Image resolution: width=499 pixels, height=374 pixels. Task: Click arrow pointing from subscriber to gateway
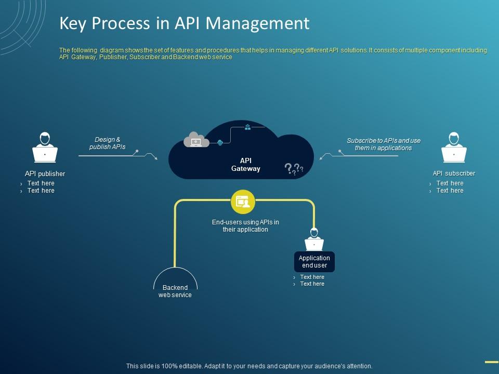click(x=359, y=155)
